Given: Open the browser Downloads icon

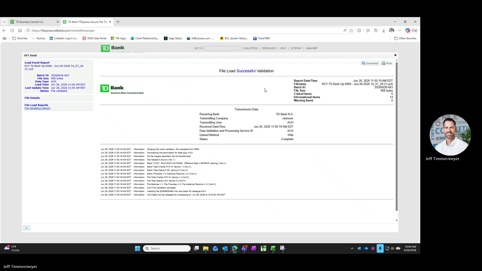Looking at the screenshot, I should [x=384, y=31].
